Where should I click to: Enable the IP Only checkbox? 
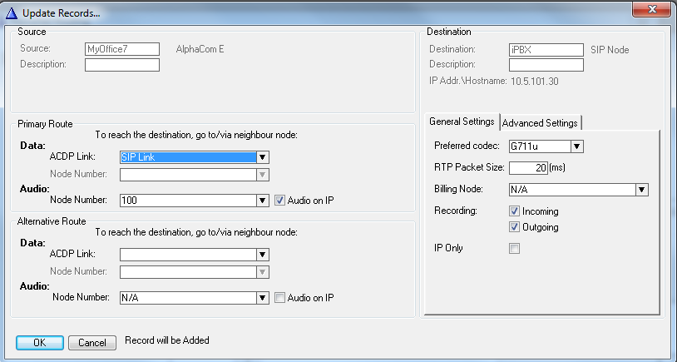point(514,248)
